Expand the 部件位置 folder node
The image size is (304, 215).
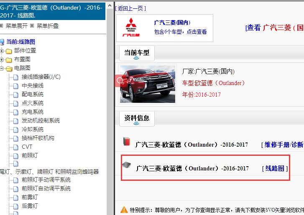point(2,51)
